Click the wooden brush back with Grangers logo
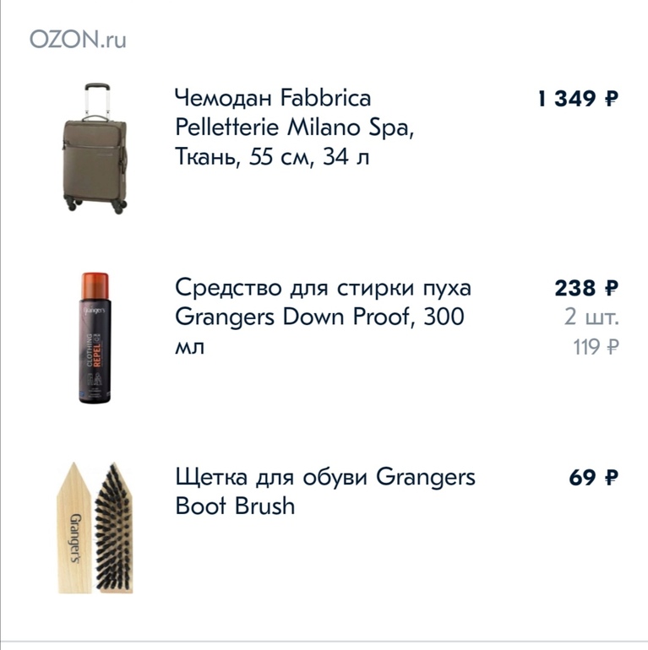Image resolution: width=648 pixels, height=650 pixels. pyautogui.click(x=74, y=530)
